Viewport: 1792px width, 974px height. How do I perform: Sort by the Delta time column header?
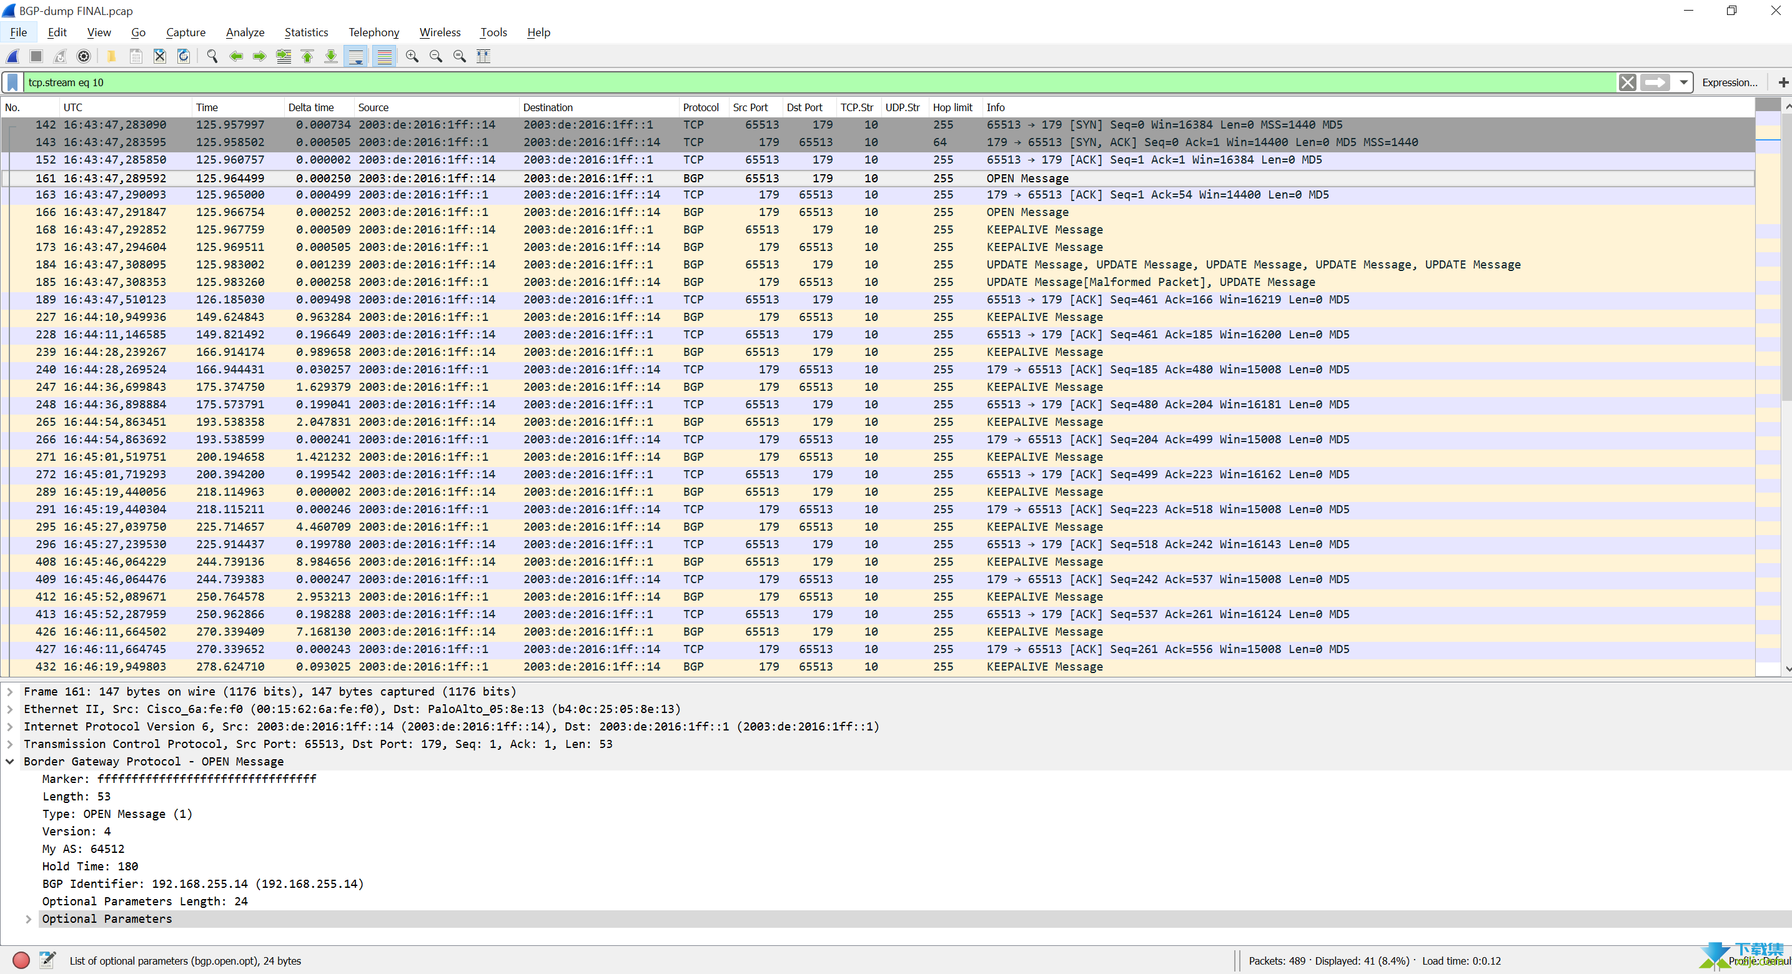click(319, 107)
